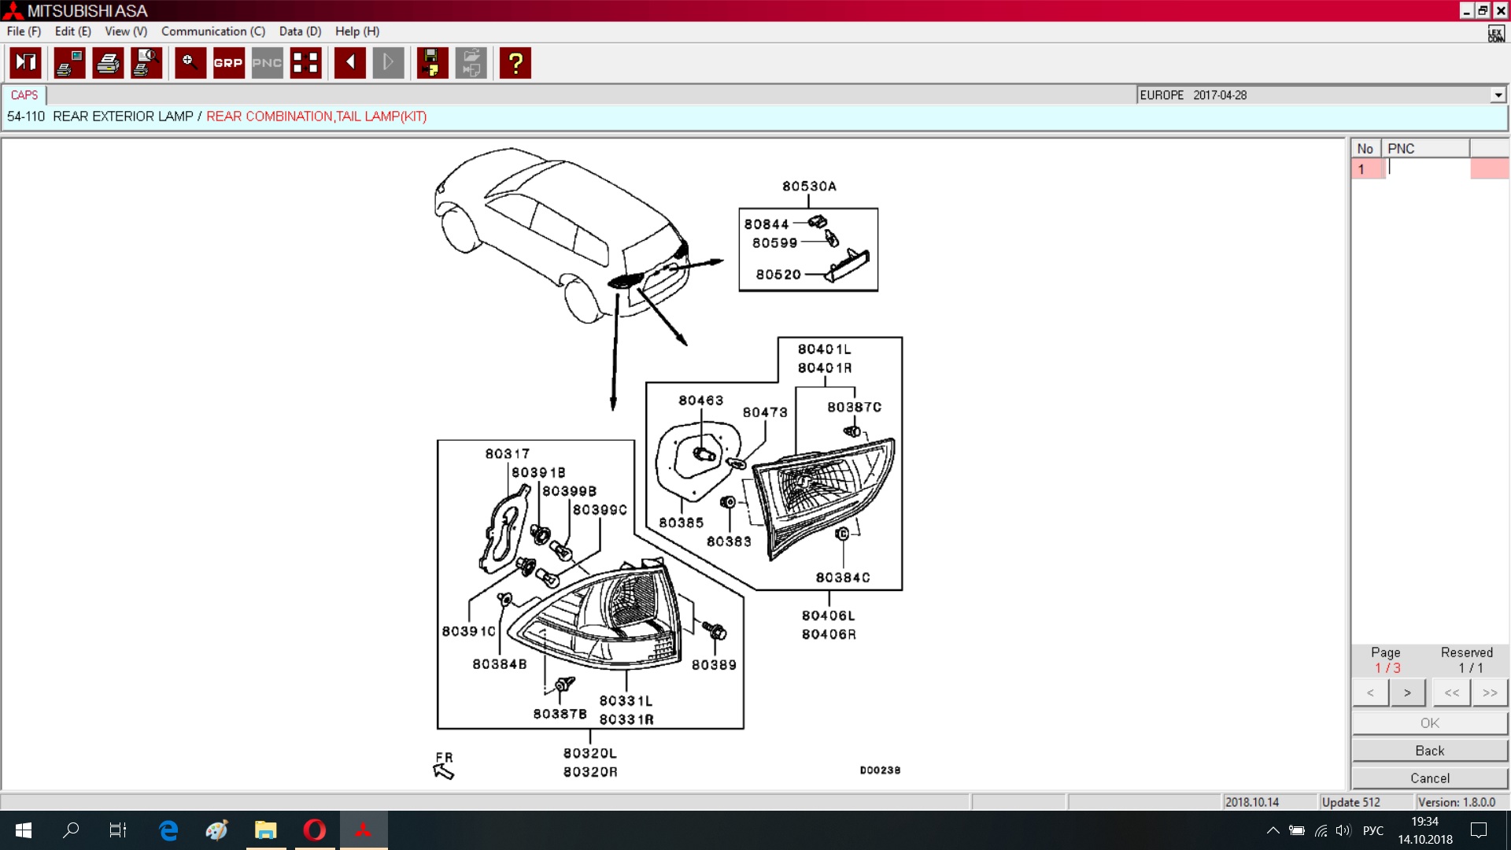The image size is (1511, 850).
Task: Click the exit door toolbar icon
Action: click(x=25, y=63)
